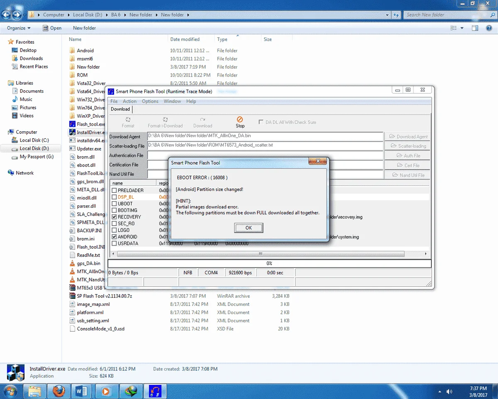Click the Cert File button
Viewport: 498px width, 399px height.
coord(407,165)
